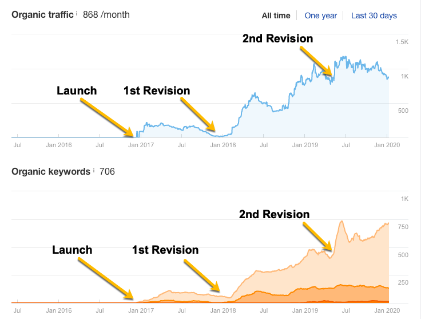Screen dimensions: 421x319
Task: Select the All time range tab
Action: (276, 15)
